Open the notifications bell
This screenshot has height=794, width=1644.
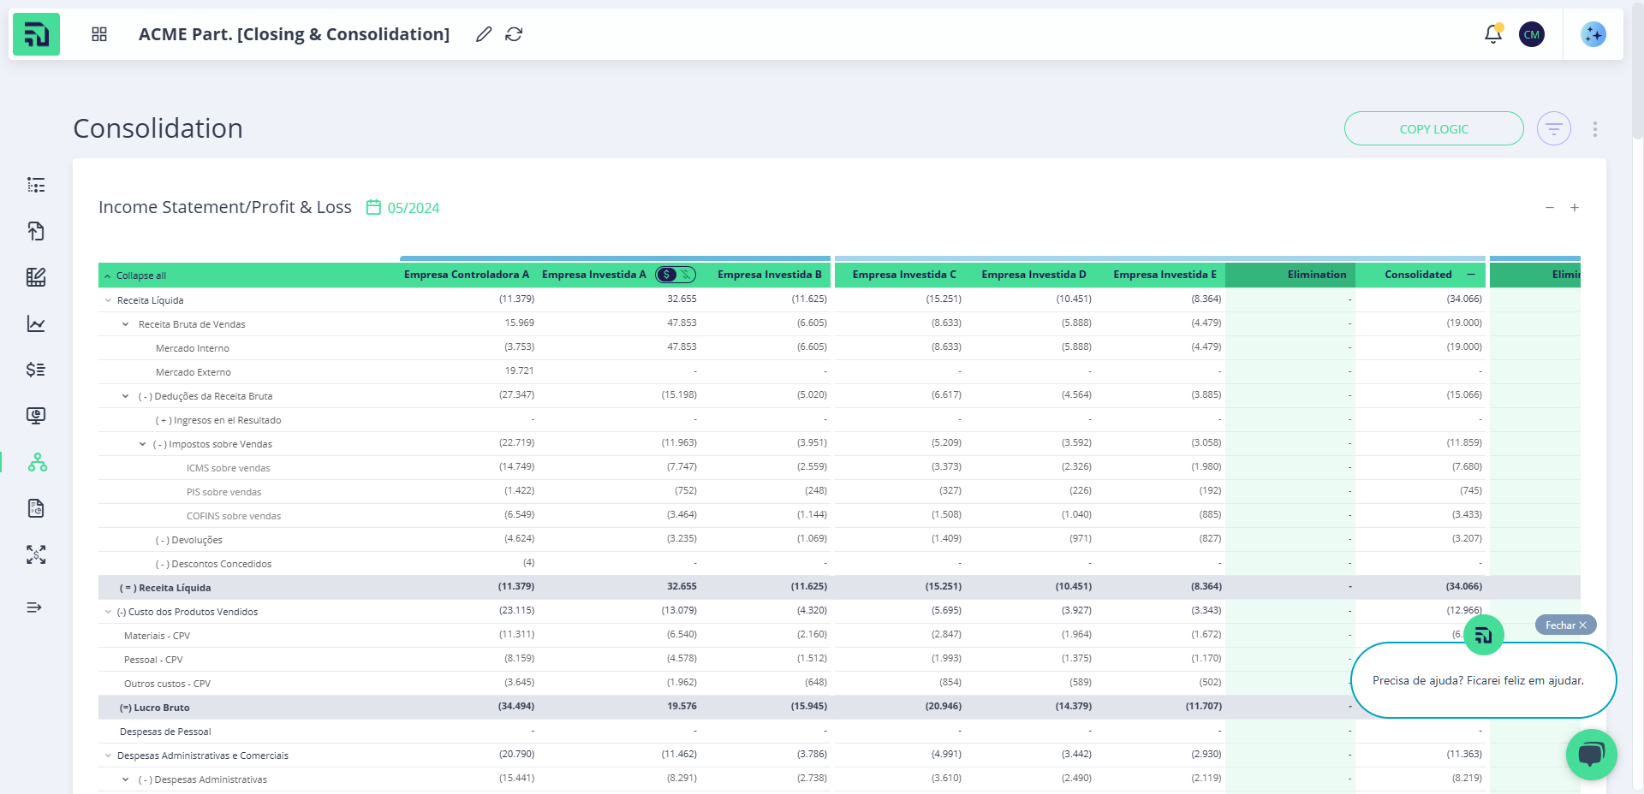click(x=1493, y=34)
